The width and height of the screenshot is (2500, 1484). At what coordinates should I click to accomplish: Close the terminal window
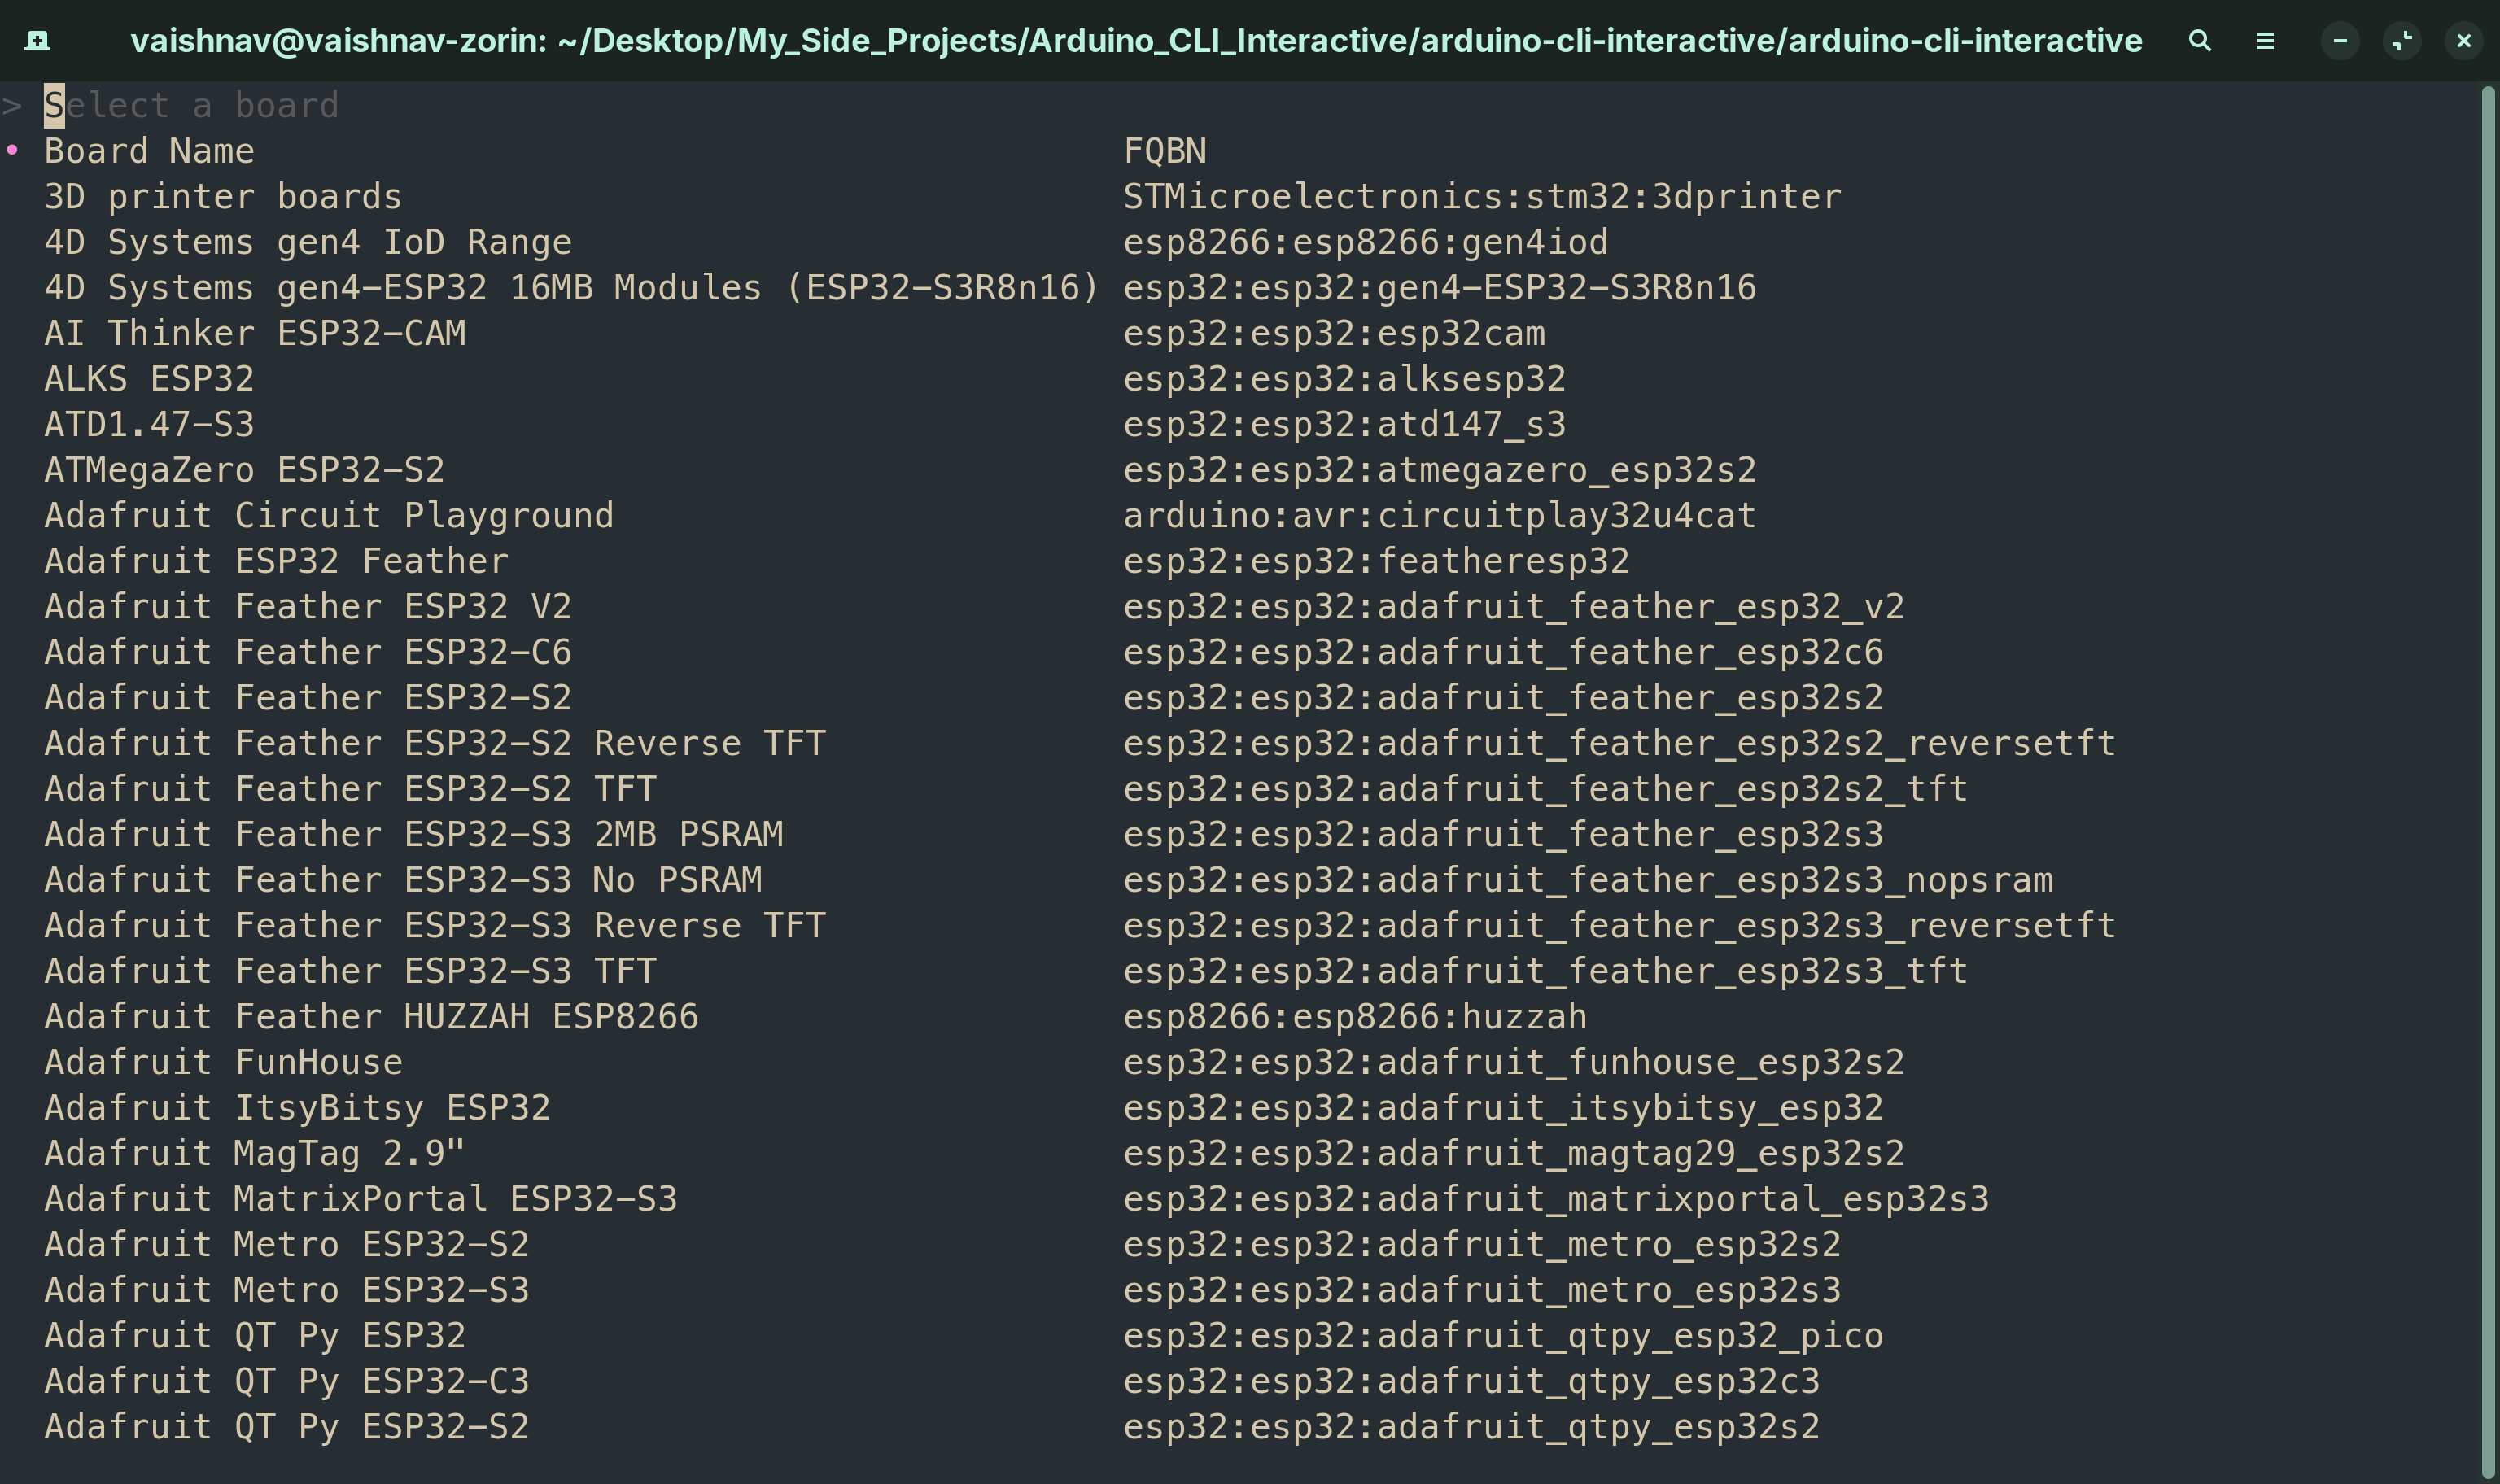coord(2464,41)
